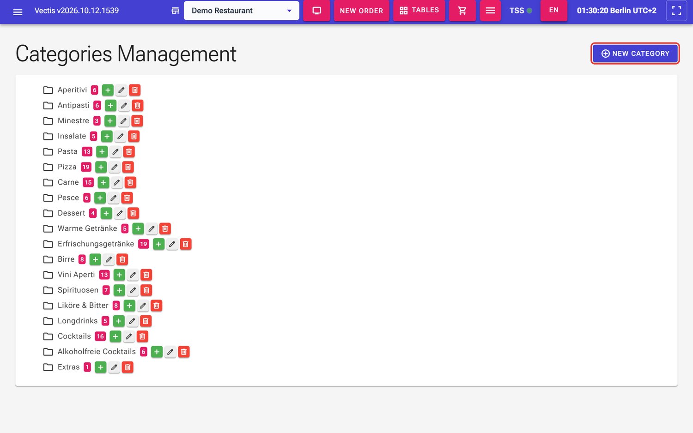Screen dimensions: 693x433
Task: Click the store icon beside restaurant selector
Action: 175,11
